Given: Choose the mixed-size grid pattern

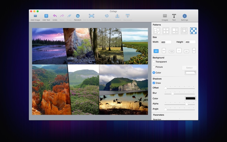Looking at the screenshot, I should point(175,31).
